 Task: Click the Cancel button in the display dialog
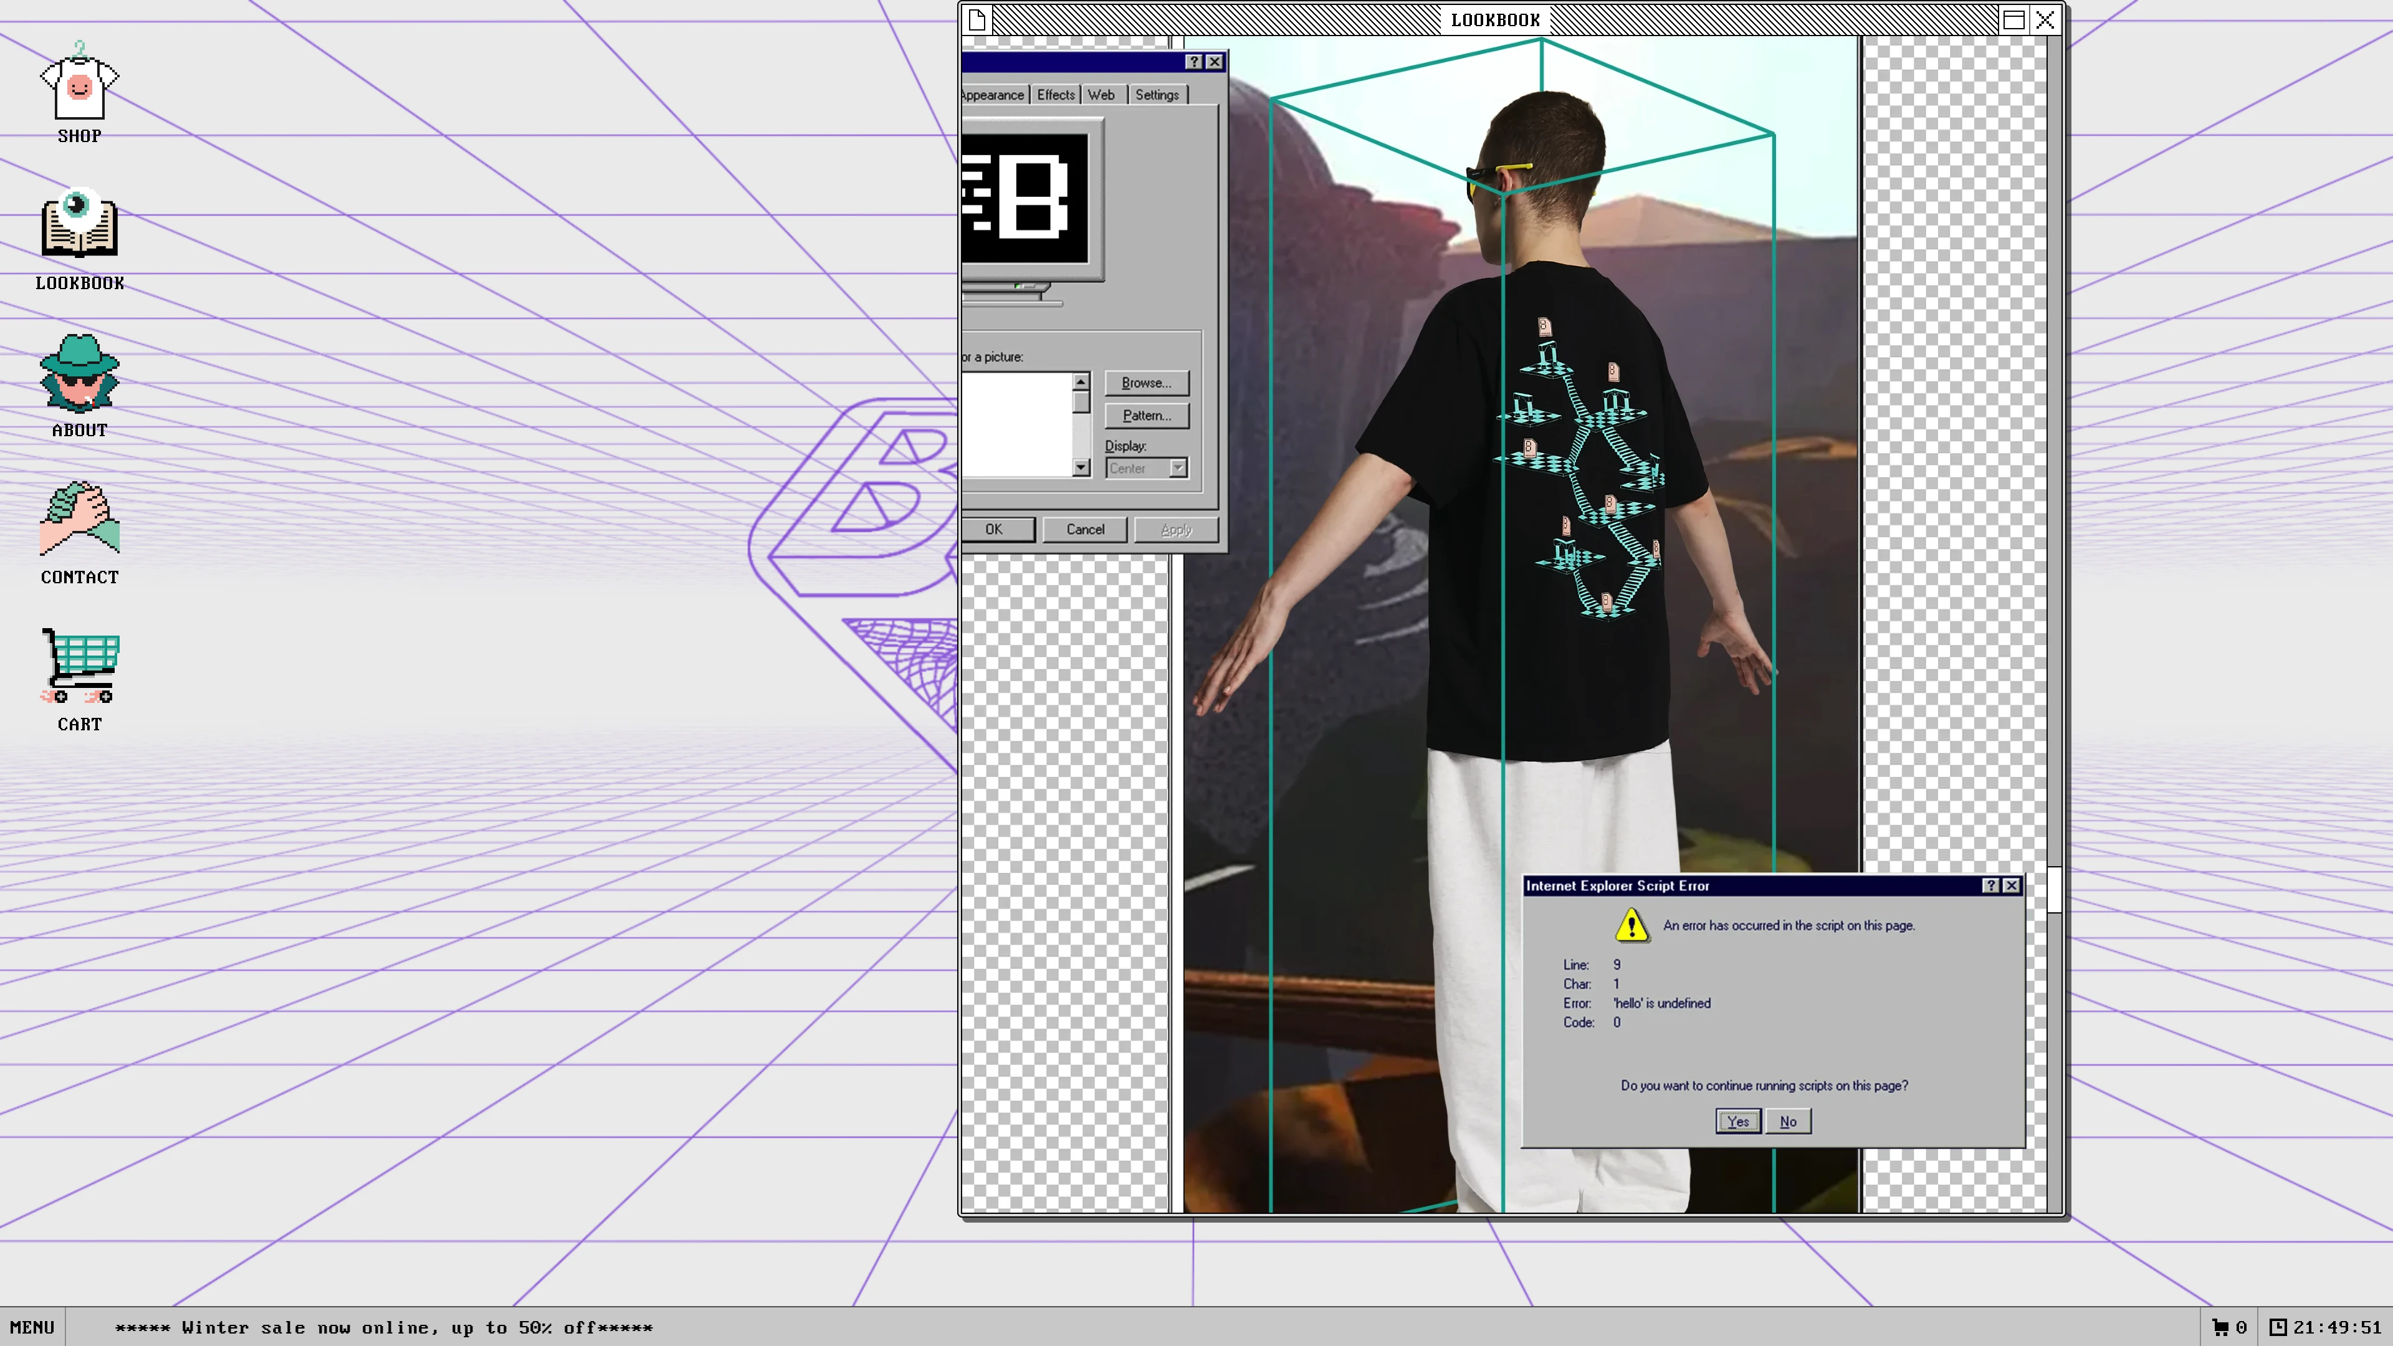click(1085, 530)
